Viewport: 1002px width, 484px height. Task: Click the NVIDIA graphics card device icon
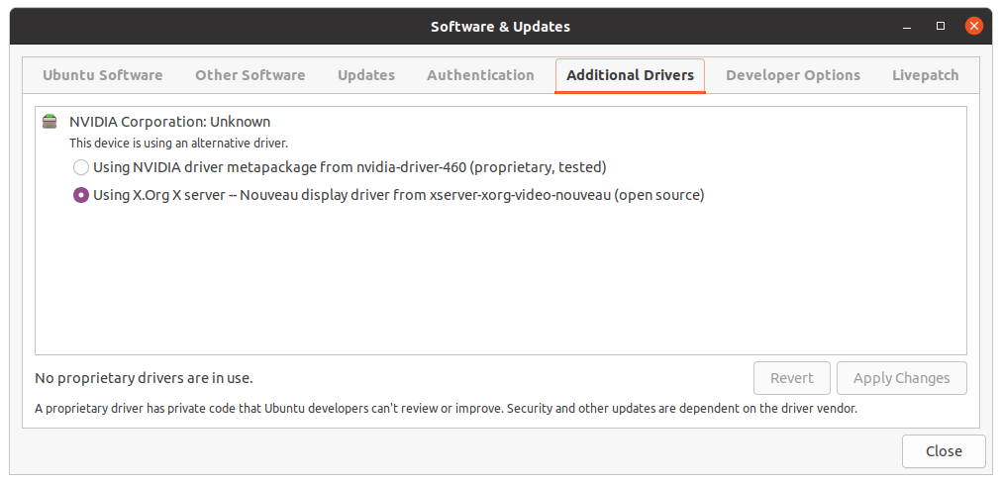click(50, 122)
